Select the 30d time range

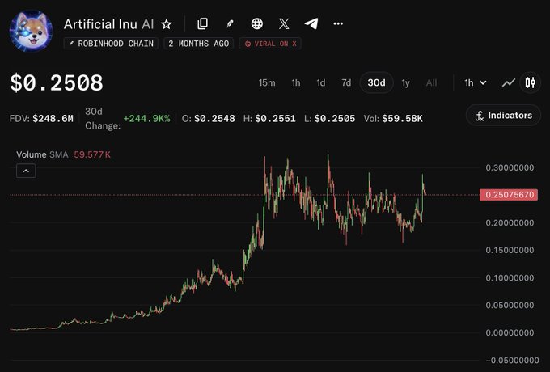click(x=376, y=82)
